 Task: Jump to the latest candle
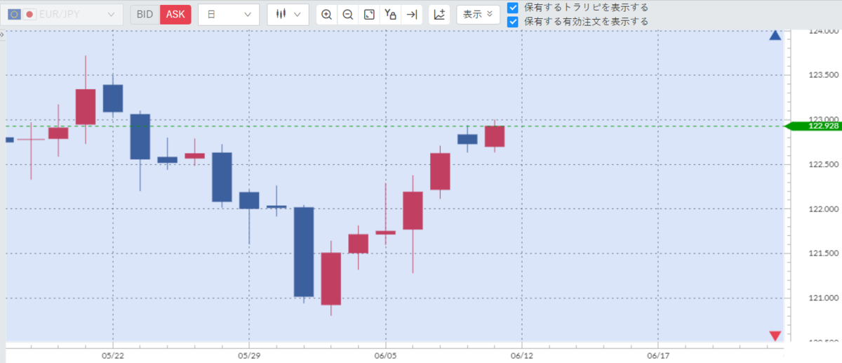coord(412,14)
